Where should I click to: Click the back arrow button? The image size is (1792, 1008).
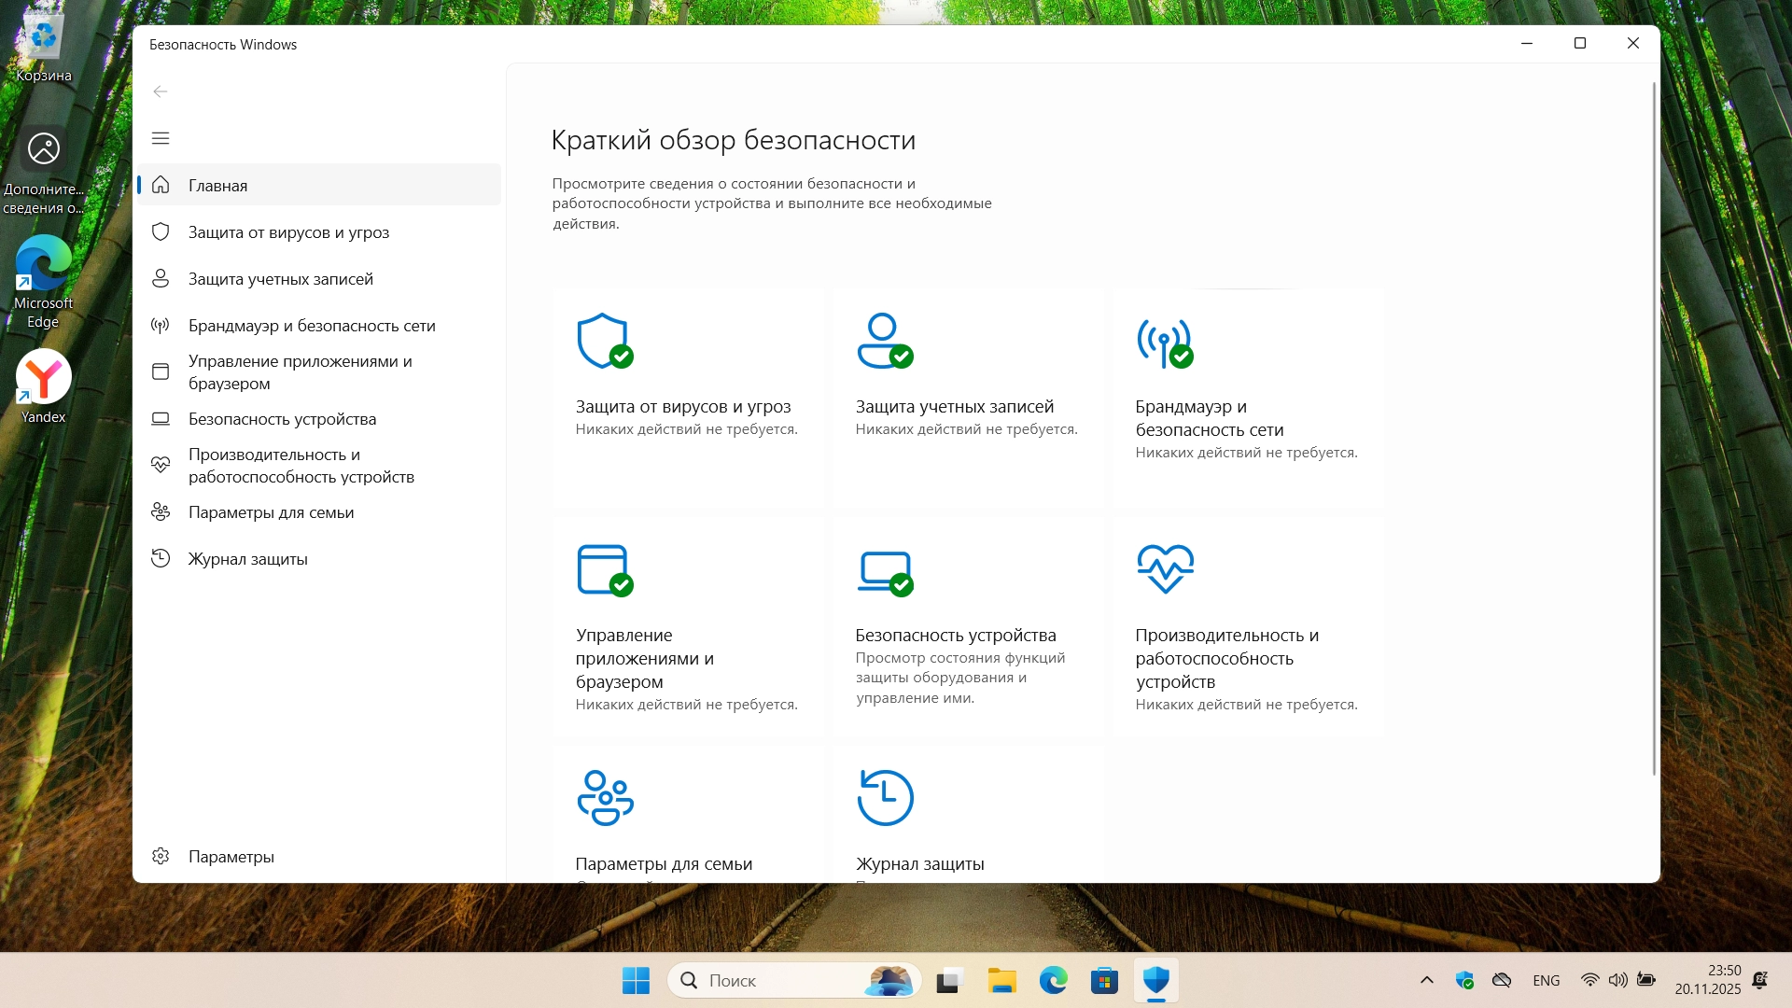point(161,91)
